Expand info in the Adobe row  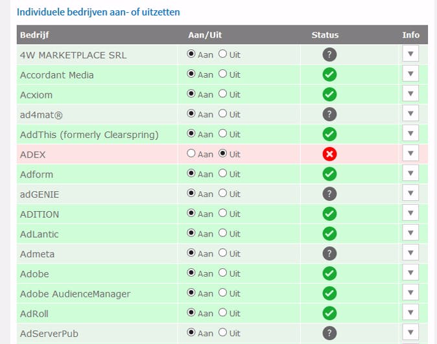(x=410, y=273)
